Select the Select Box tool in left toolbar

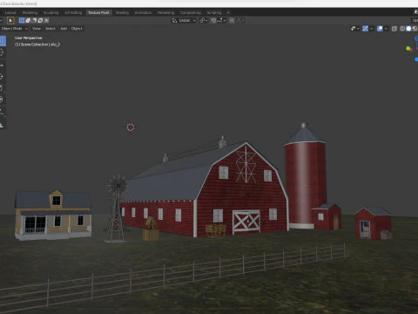coord(3,41)
